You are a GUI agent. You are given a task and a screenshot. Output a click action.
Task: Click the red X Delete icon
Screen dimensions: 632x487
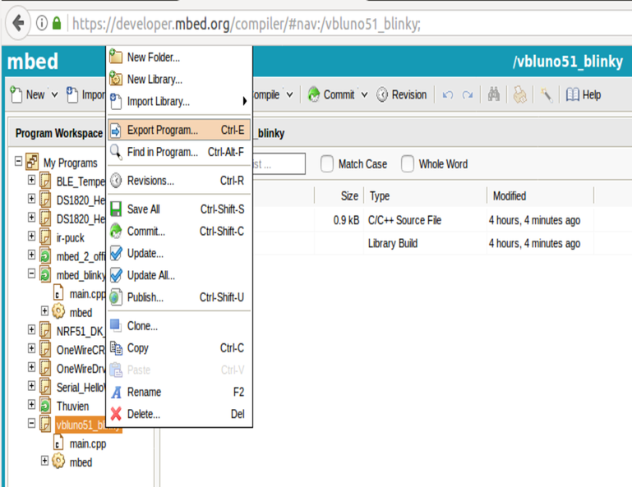pos(116,414)
